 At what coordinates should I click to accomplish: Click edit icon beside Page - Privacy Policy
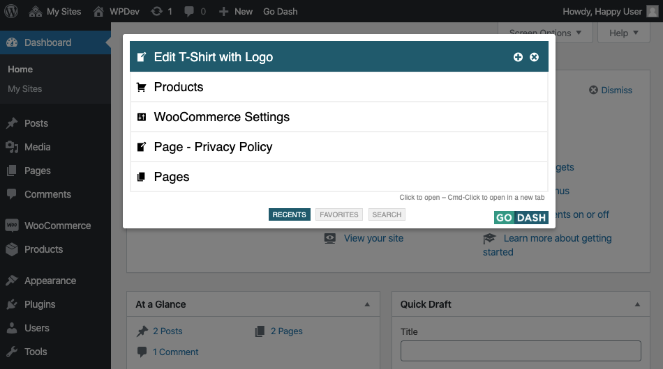pos(142,147)
